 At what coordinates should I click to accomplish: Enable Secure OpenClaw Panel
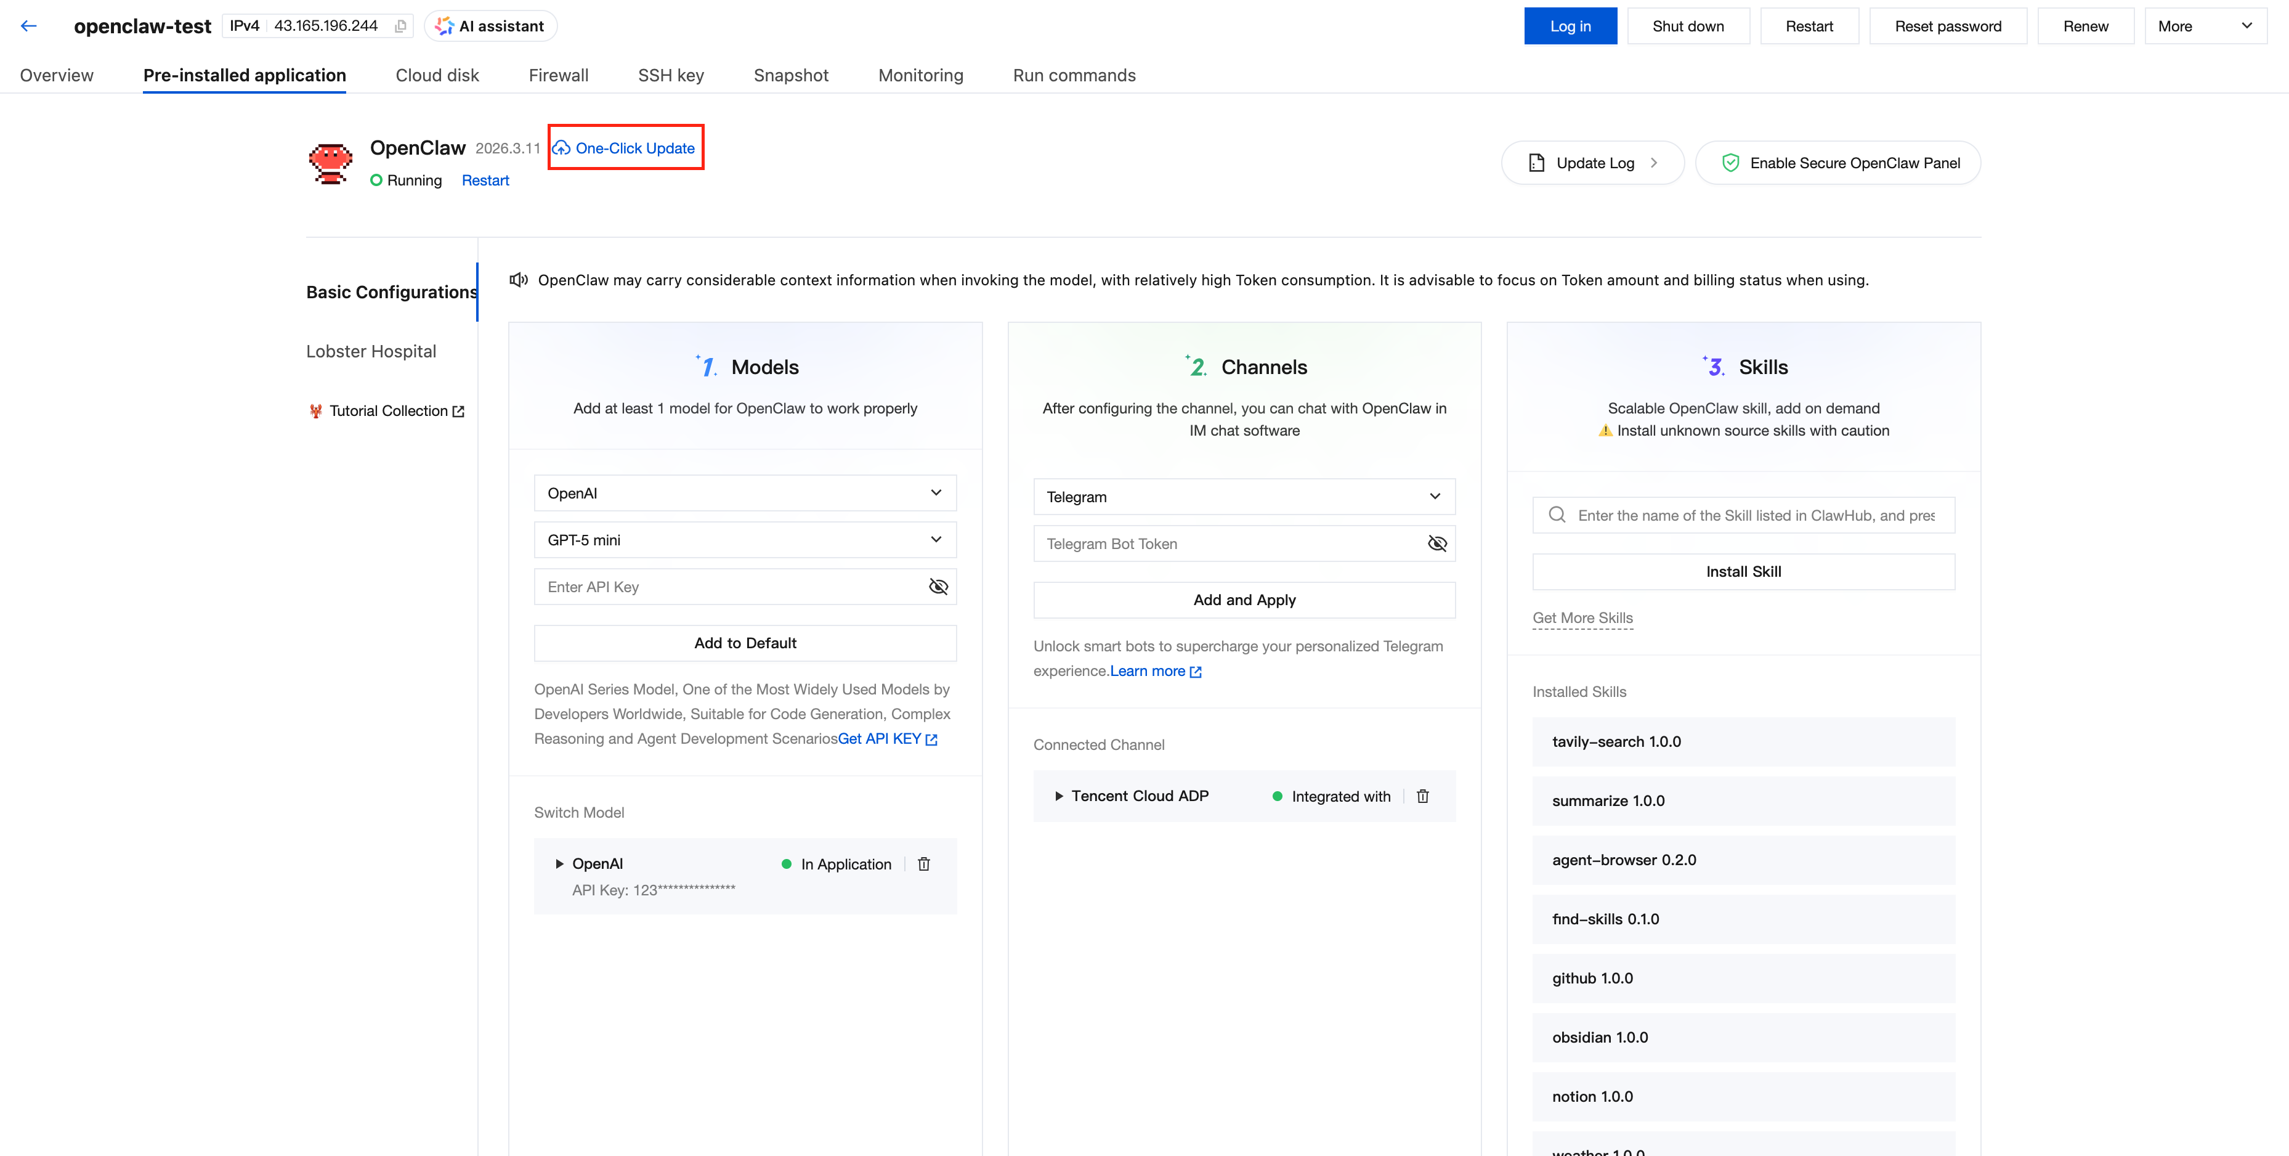tap(1837, 163)
